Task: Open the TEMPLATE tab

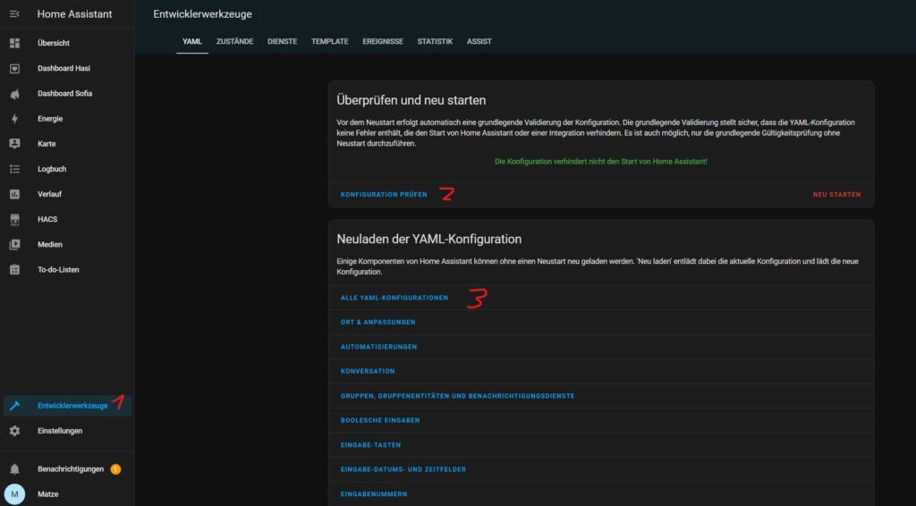Action: tap(329, 41)
